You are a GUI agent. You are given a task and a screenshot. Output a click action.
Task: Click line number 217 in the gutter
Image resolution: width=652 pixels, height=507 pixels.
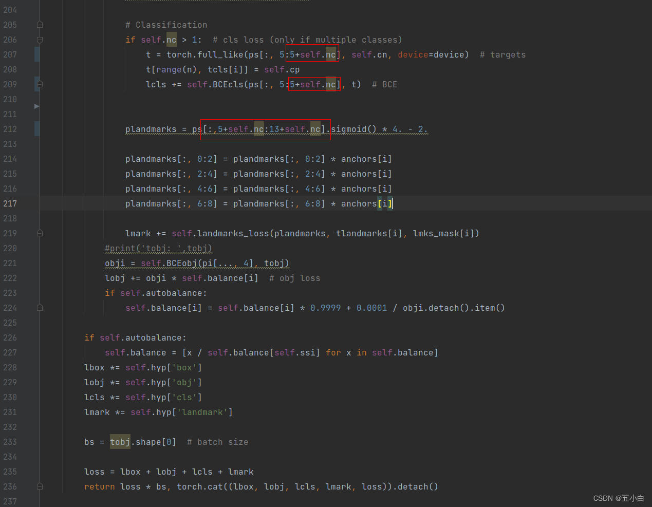pos(10,203)
